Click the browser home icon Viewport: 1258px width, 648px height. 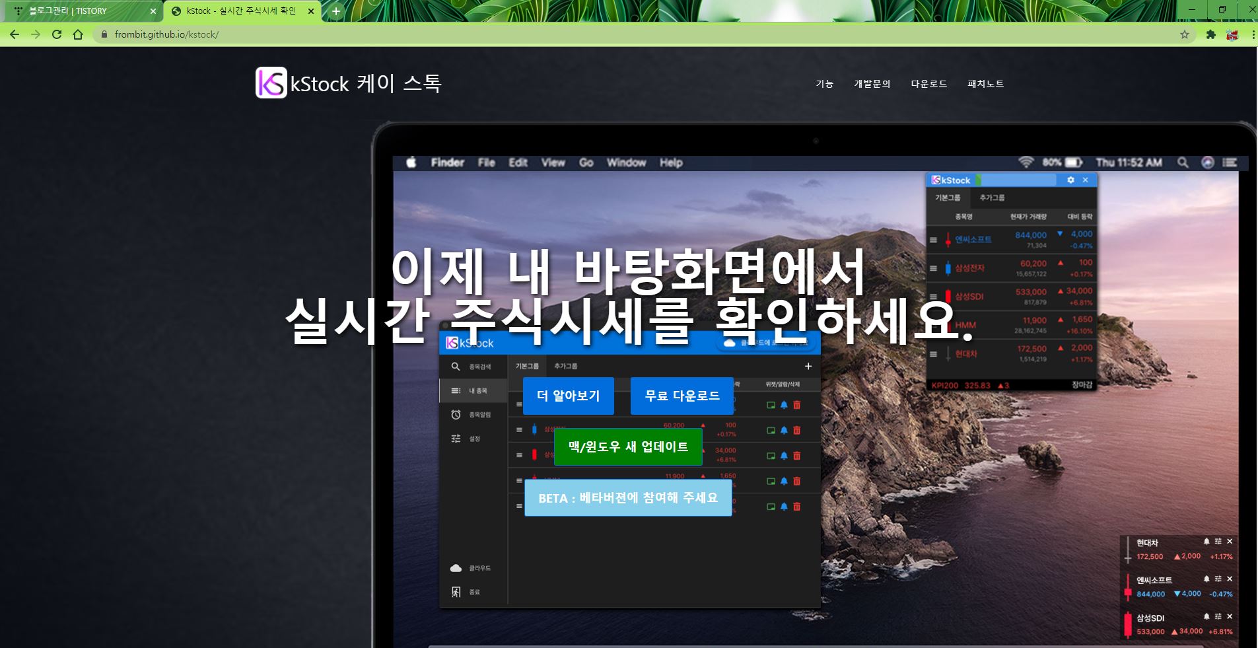click(78, 34)
